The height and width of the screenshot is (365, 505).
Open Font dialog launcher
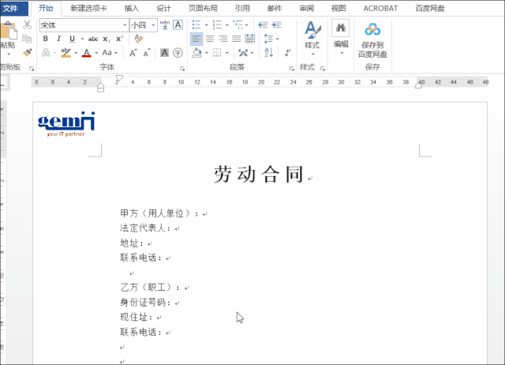[x=182, y=69]
